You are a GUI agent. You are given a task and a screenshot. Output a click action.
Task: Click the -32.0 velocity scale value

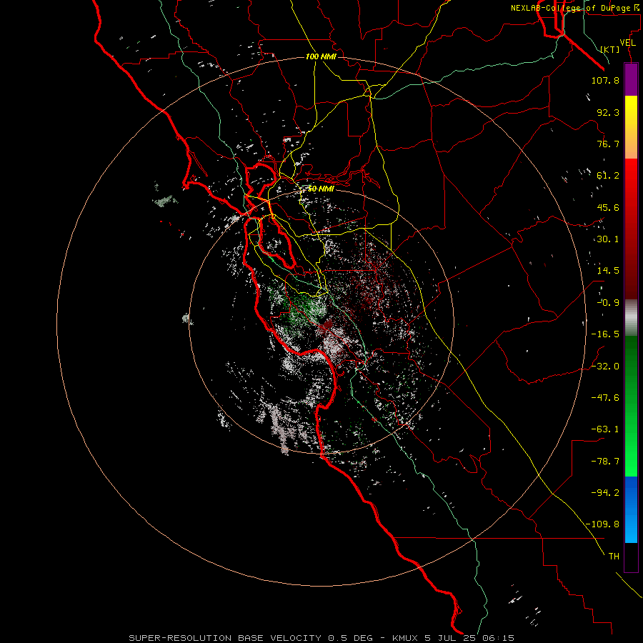coord(605,367)
